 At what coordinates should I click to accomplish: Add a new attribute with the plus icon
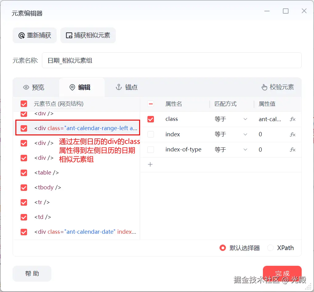click(x=150, y=164)
